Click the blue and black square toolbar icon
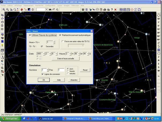Image resolution: width=162 pixels, height=122 pixels. 29,9
